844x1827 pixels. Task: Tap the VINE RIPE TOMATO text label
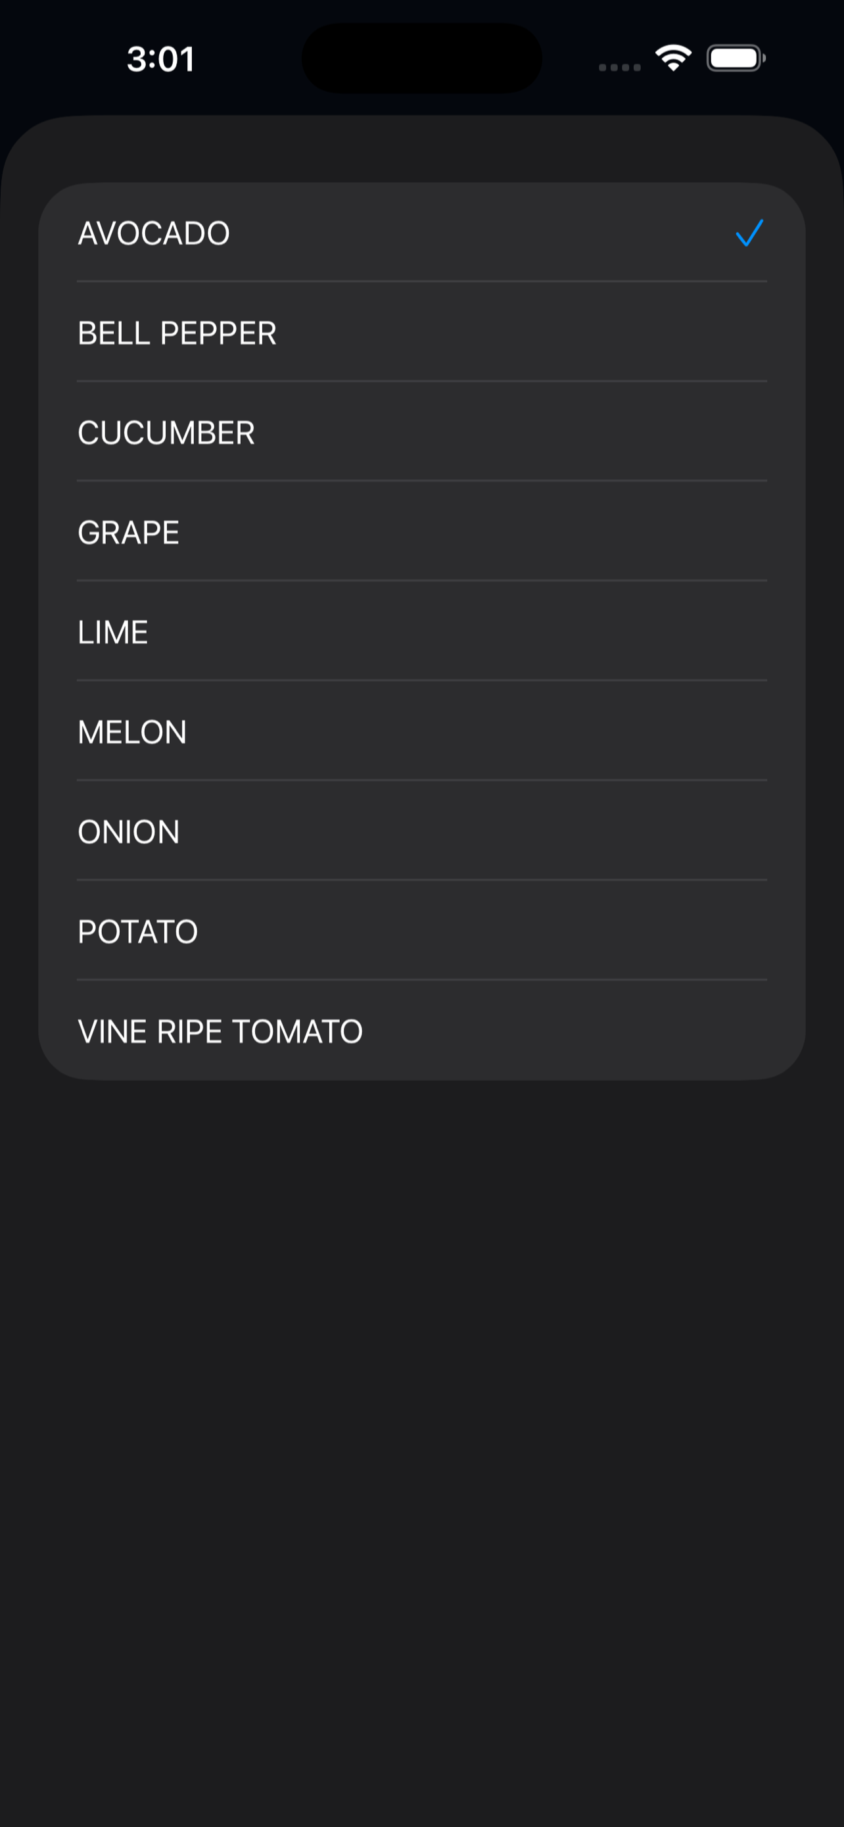point(220,1031)
